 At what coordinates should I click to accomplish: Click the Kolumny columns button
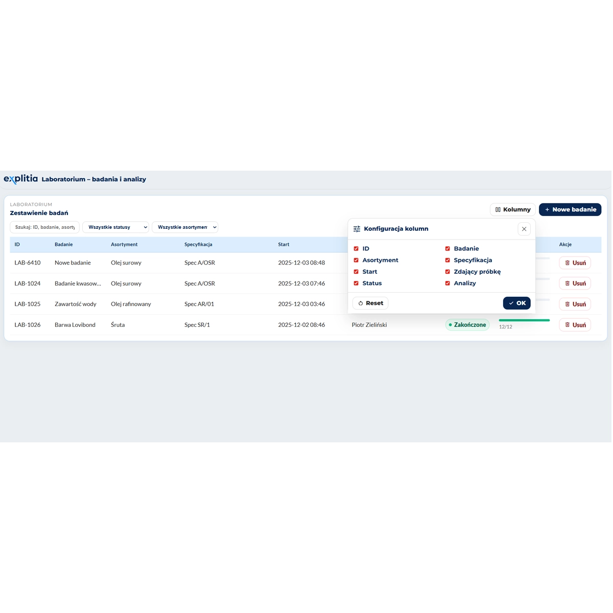coord(512,209)
